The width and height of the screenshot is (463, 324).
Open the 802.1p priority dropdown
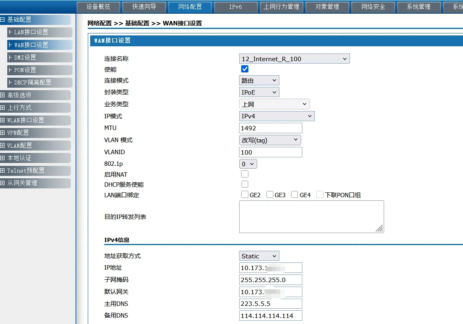248,164
